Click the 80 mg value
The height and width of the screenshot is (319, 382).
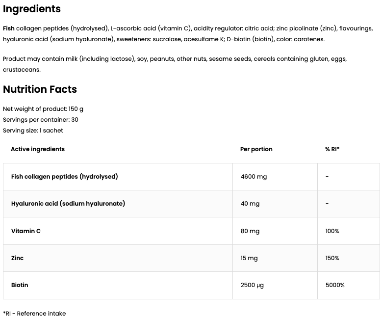point(250,231)
